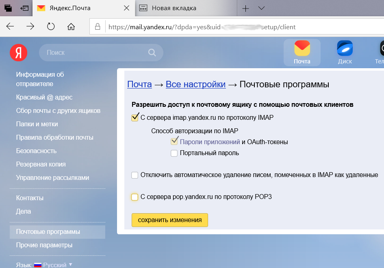Open Папки и метки settings
This screenshot has width=384, height=268.
tap(37, 124)
